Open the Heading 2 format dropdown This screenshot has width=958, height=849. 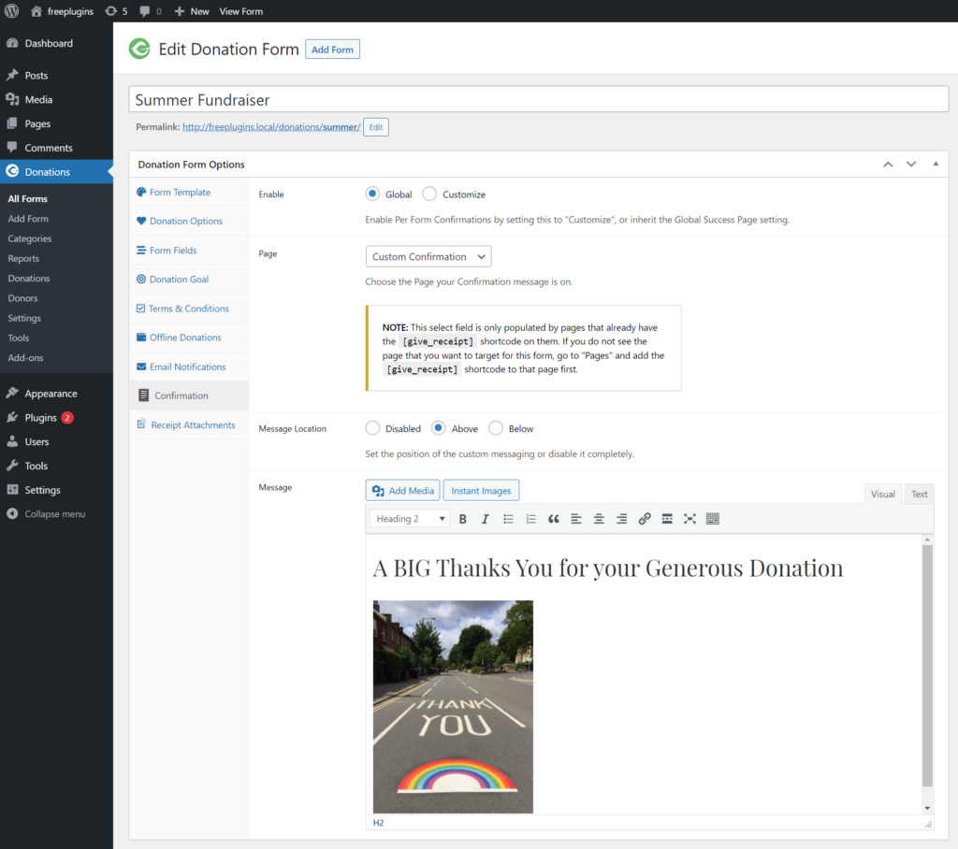[x=410, y=519]
